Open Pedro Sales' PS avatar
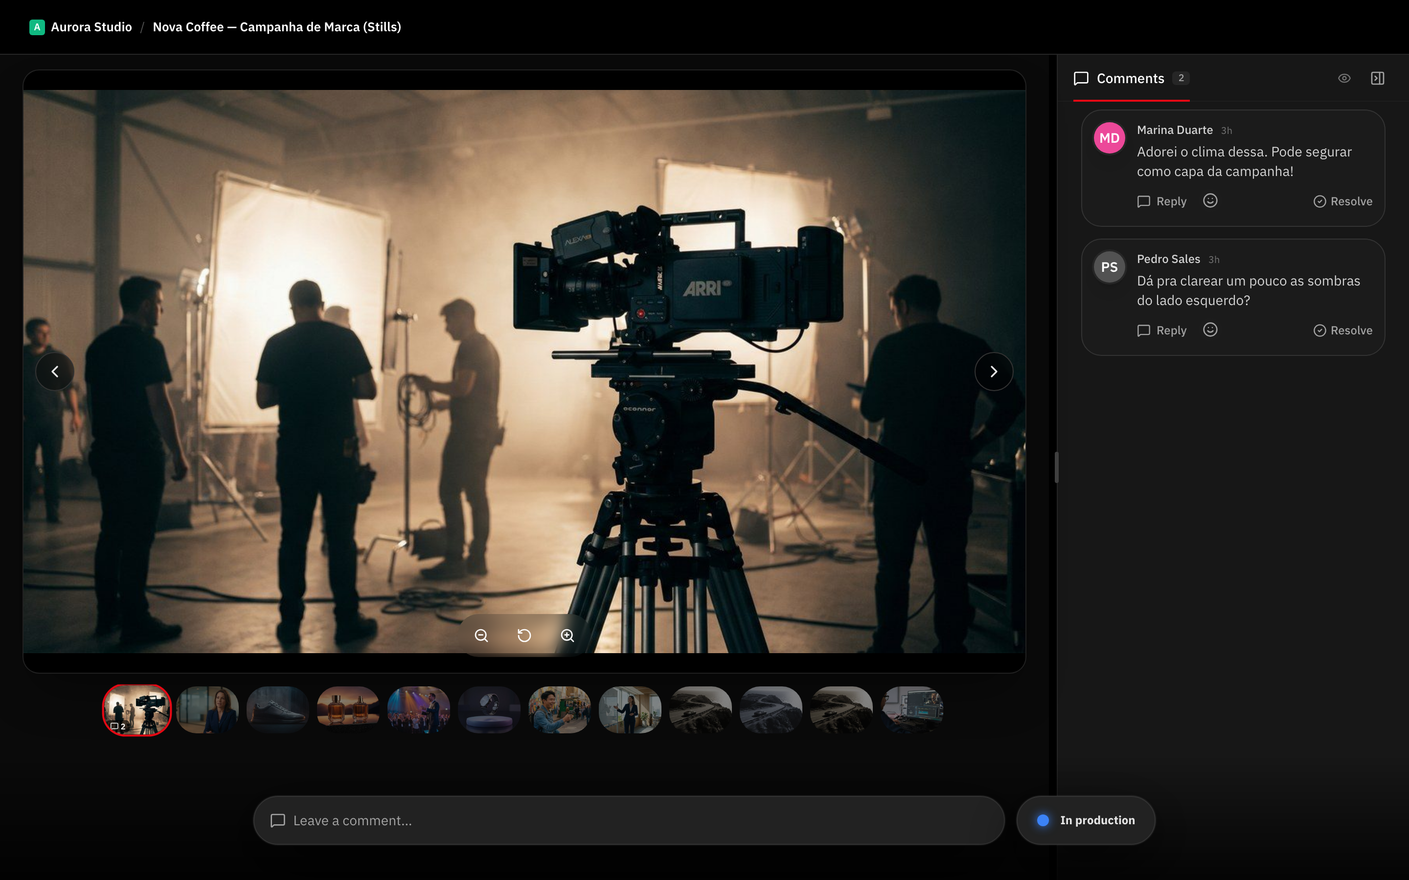 point(1109,267)
